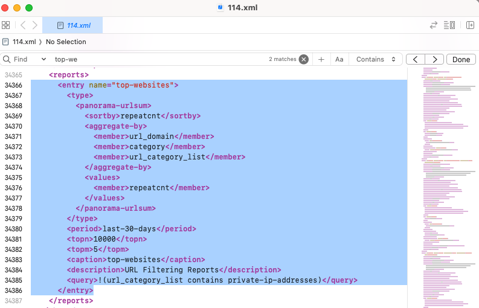Click the magnifier search options icon

[x=7, y=59]
